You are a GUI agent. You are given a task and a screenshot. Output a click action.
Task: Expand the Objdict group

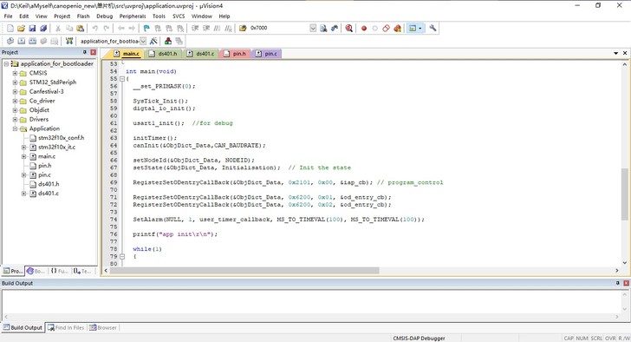pos(15,110)
